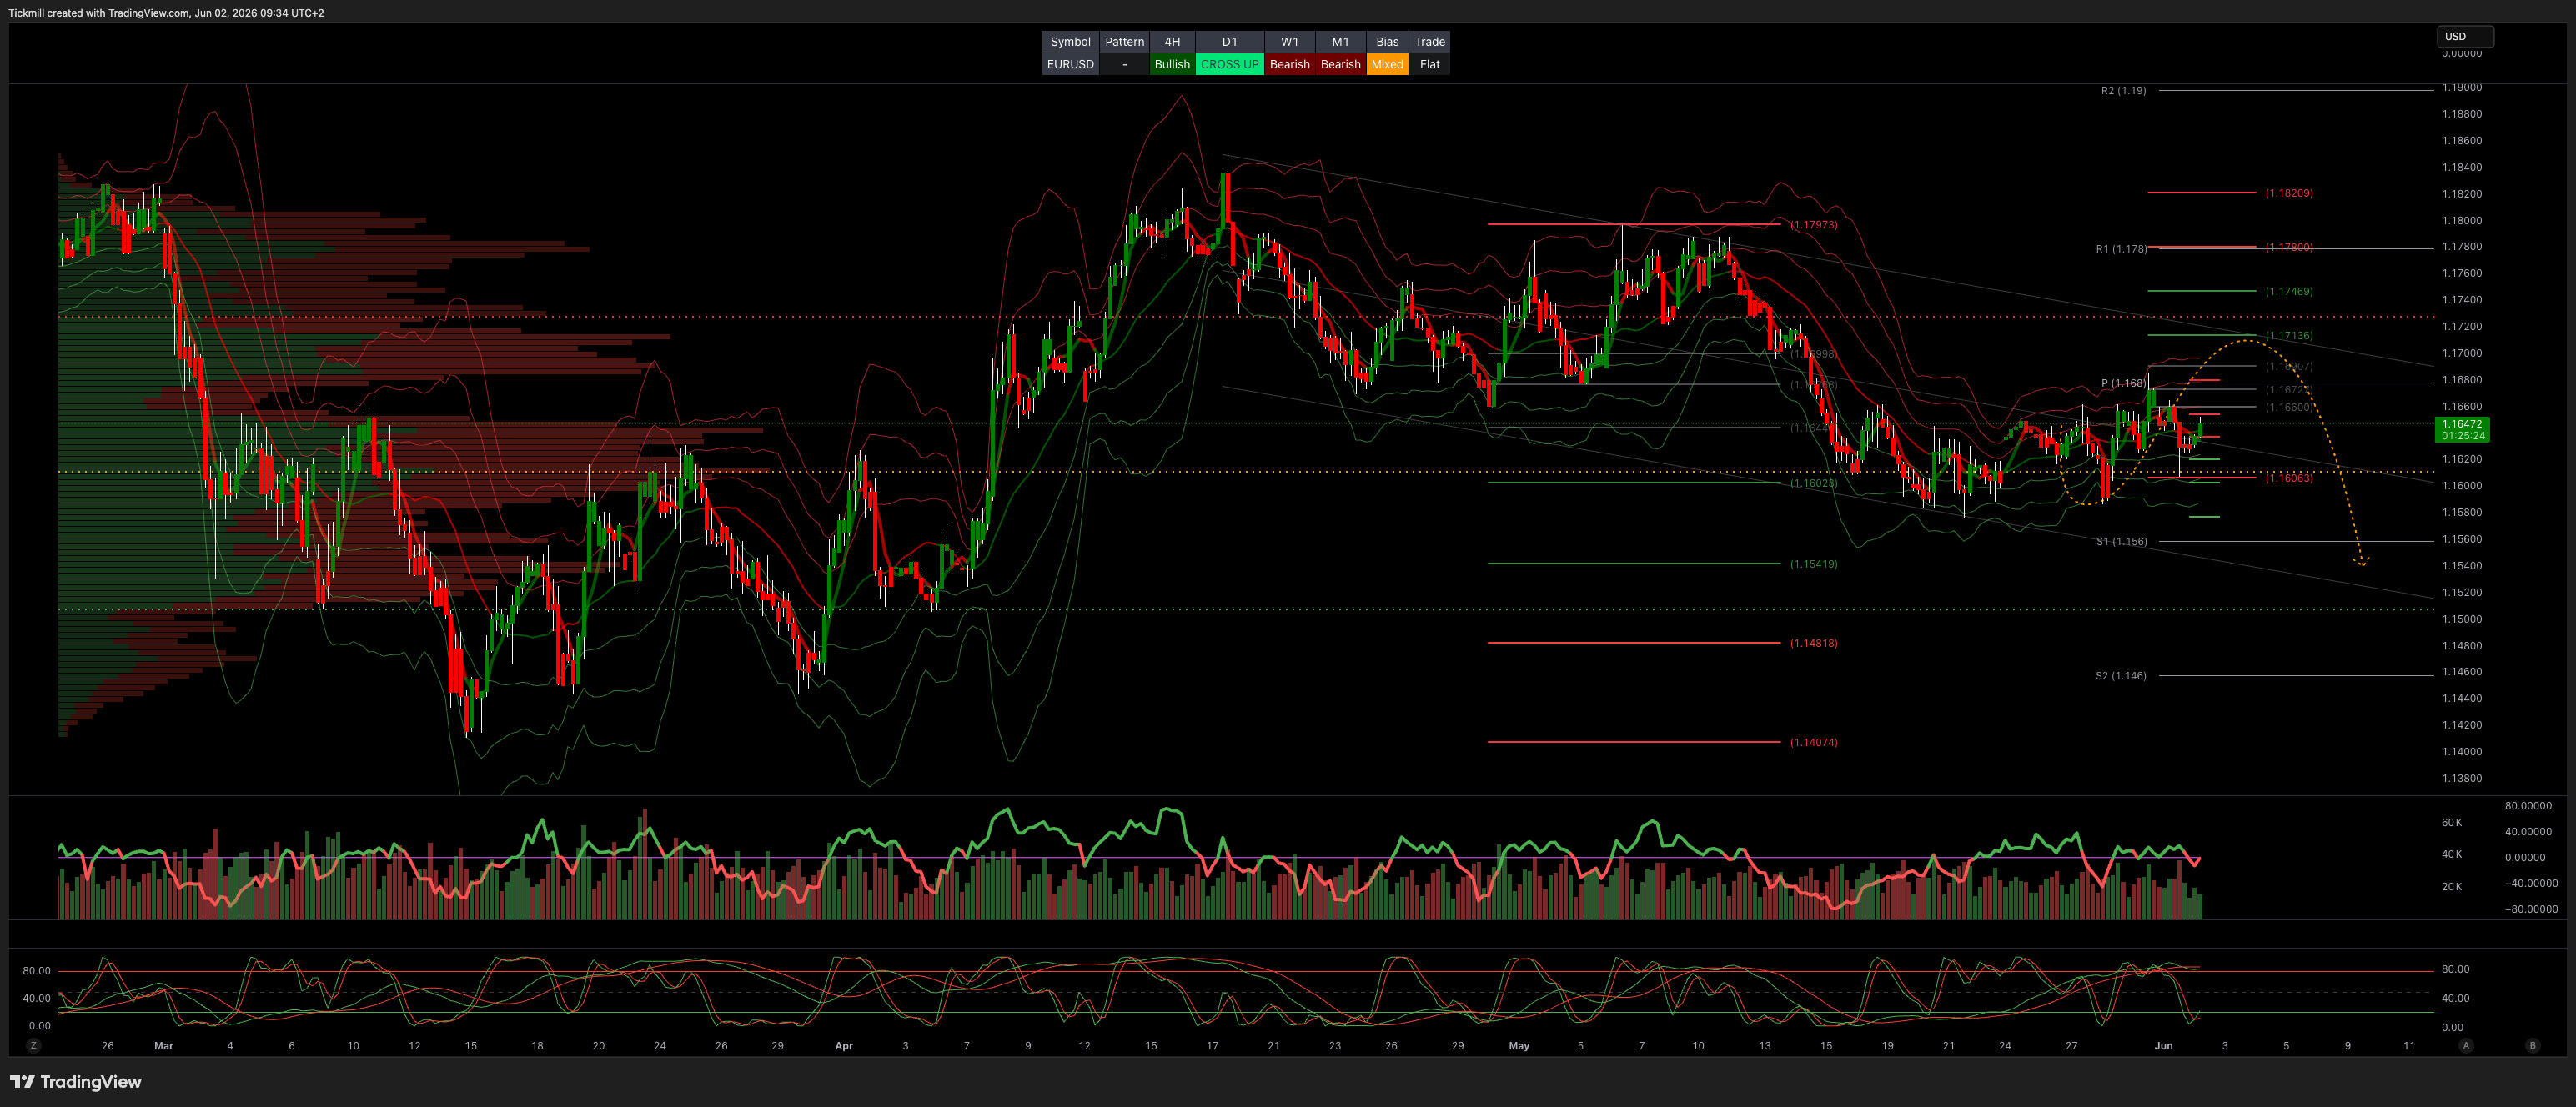
Task: Click the red (1.18209) level label
Action: (2289, 193)
